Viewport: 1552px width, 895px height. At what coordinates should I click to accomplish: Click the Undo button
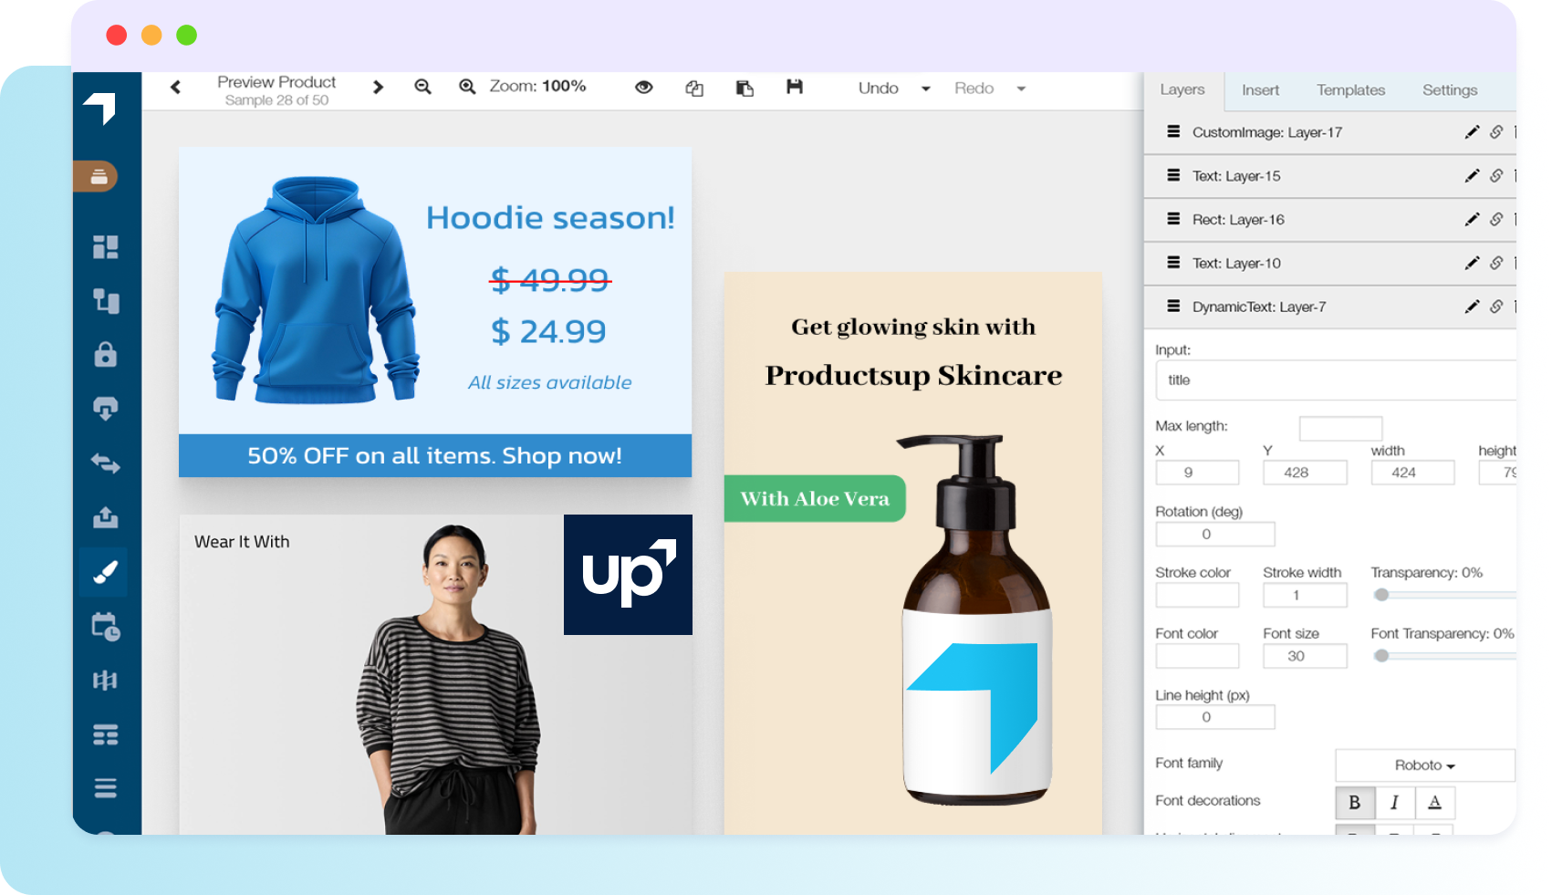(x=878, y=88)
